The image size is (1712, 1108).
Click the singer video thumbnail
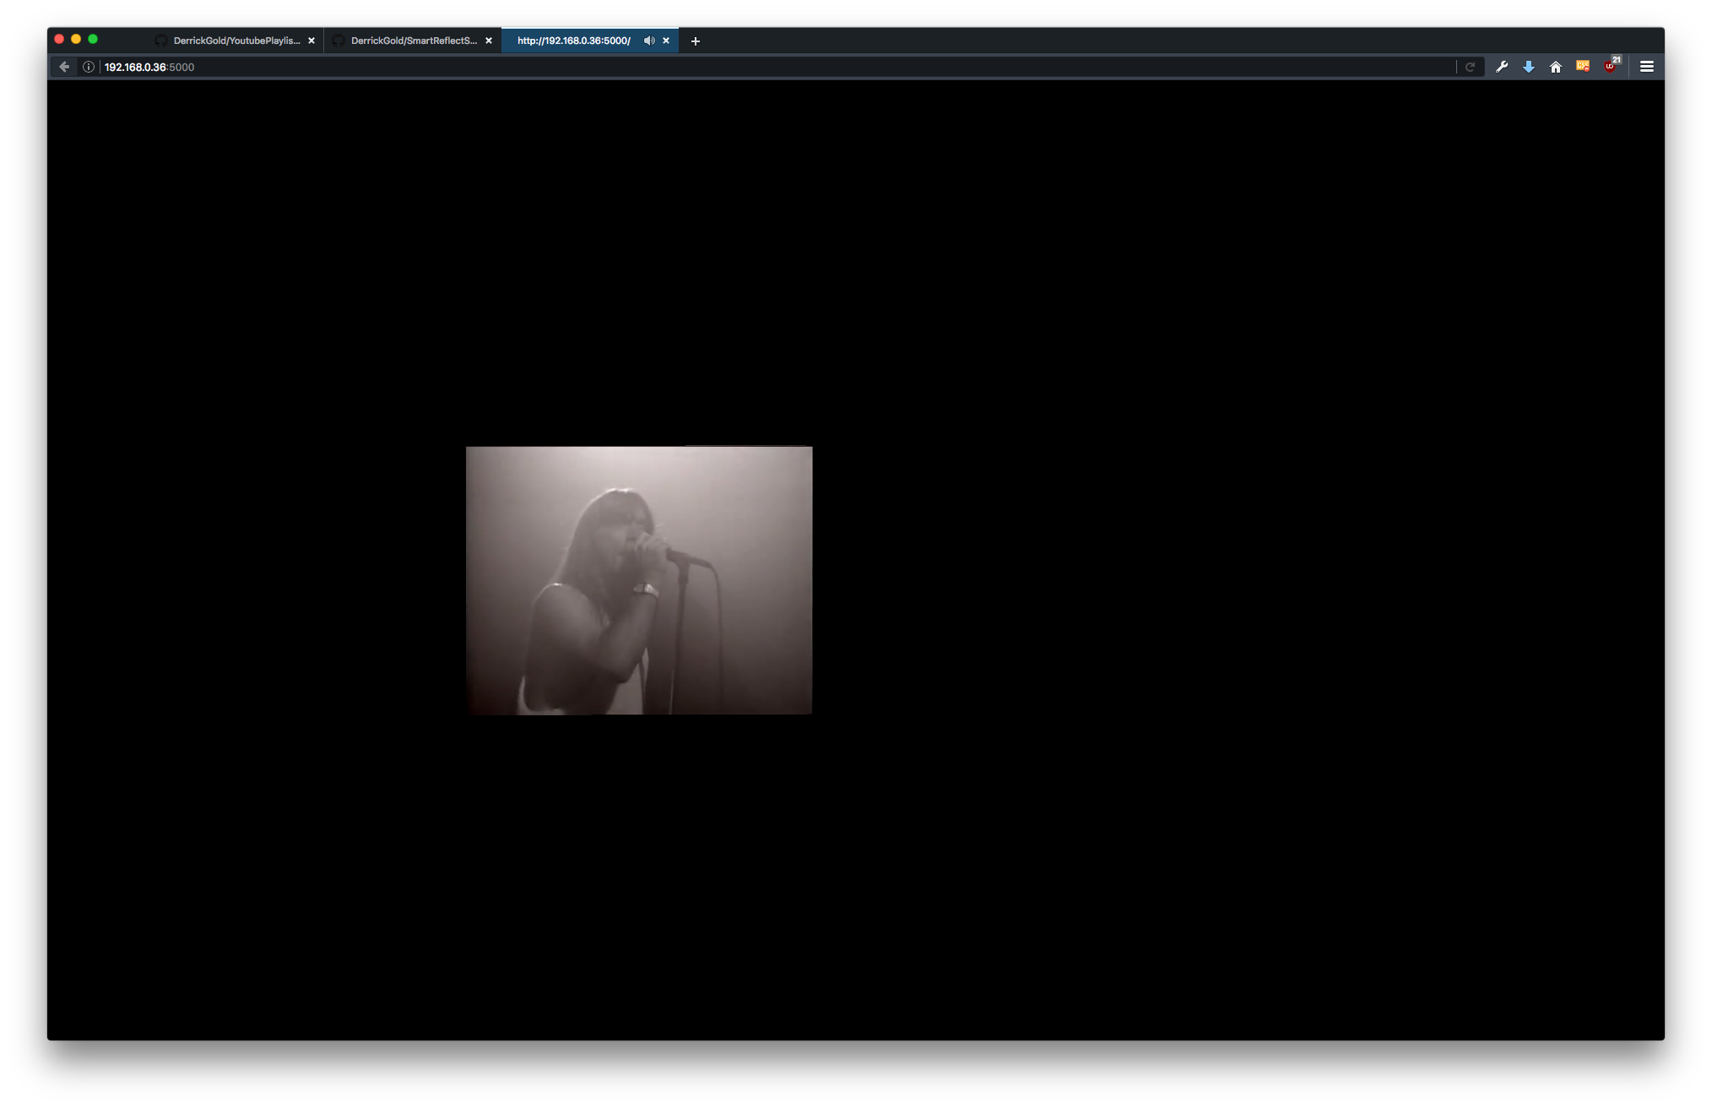[x=639, y=580]
